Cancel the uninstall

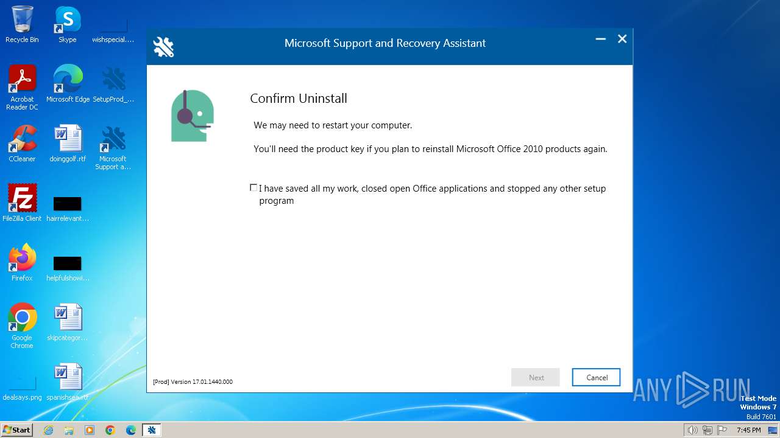[x=597, y=377]
